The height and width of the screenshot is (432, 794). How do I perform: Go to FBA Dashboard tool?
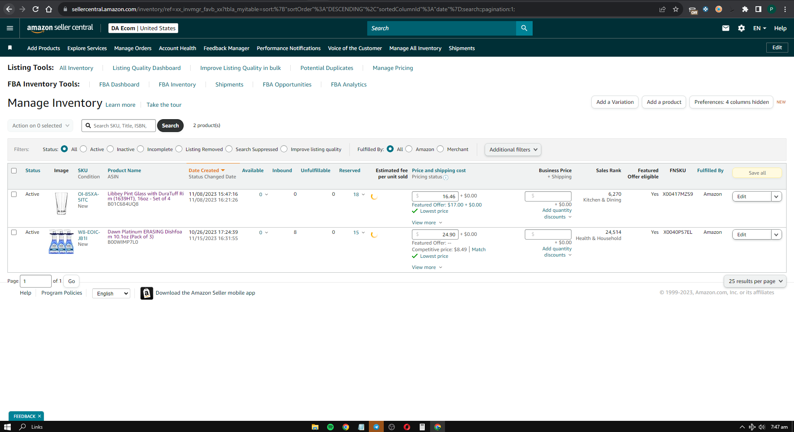coord(119,84)
